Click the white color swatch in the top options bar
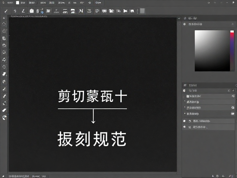This screenshot has width=237, height=178. pyautogui.click(x=17, y=3)
